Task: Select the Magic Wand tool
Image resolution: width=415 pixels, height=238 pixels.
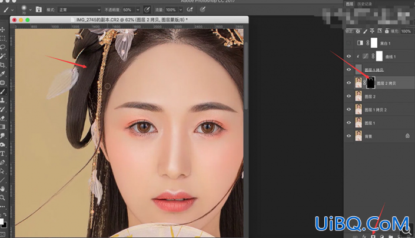Action: click(x=2, y=56)
